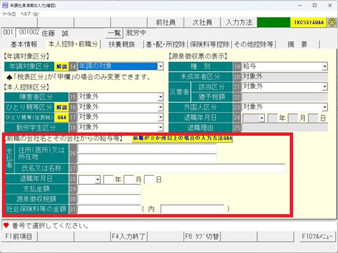Switch to the その他控除等 tab
The width and height of the screenshot is (338, 253).
click(253, 44)
